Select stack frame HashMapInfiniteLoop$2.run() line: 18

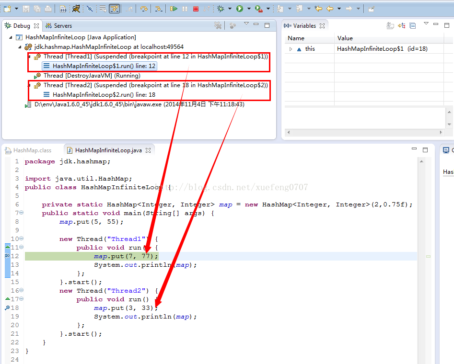(99, 95)
